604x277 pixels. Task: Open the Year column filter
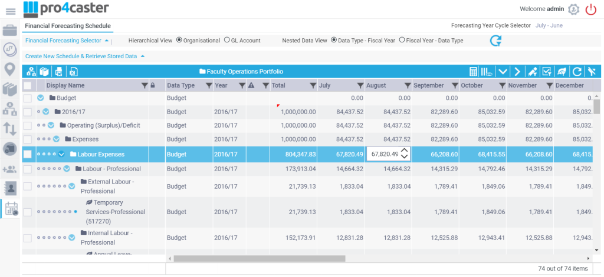(242, 86)
